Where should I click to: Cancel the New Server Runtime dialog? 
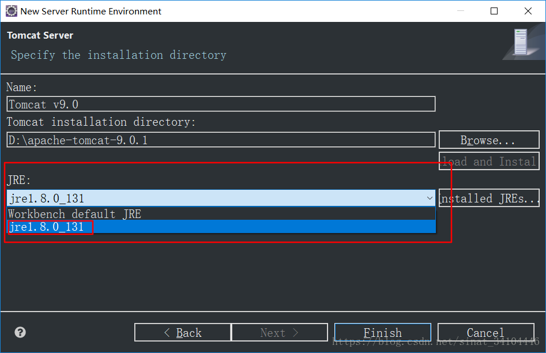pyautogui.click(x=486, y=332)
